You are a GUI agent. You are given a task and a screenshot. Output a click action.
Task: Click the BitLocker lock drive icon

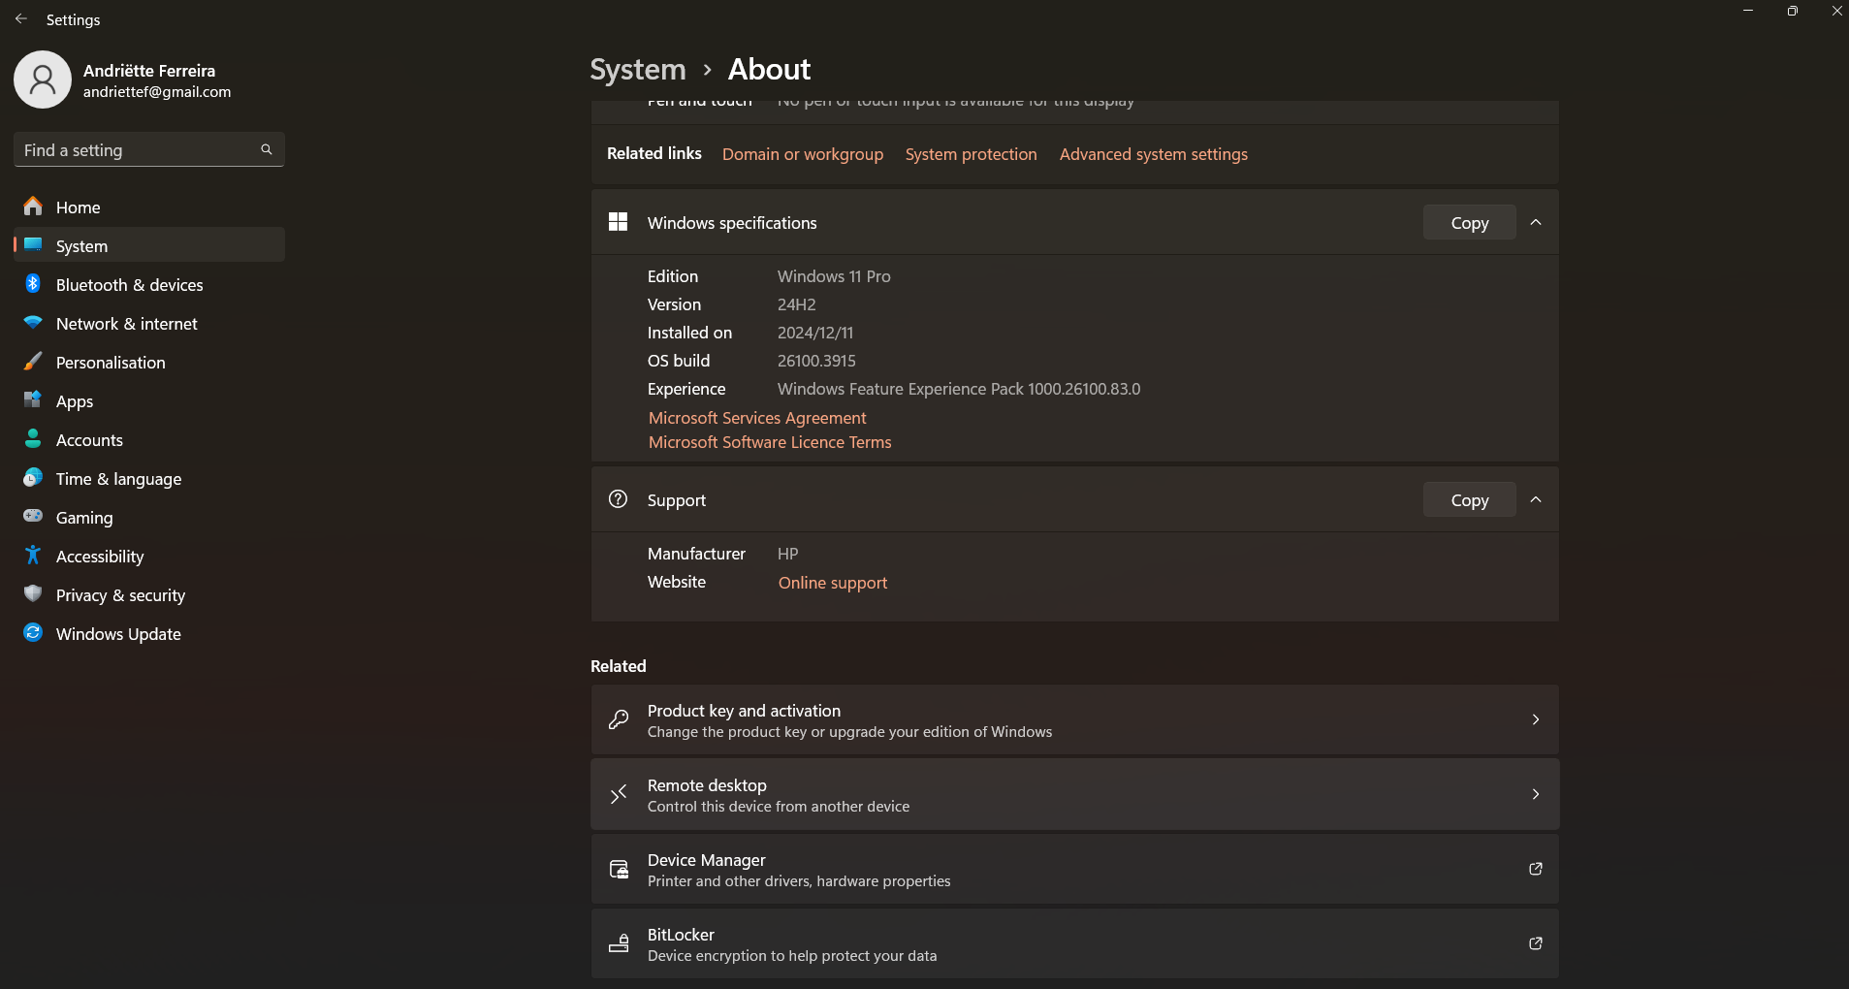click(x=618, y=943)
